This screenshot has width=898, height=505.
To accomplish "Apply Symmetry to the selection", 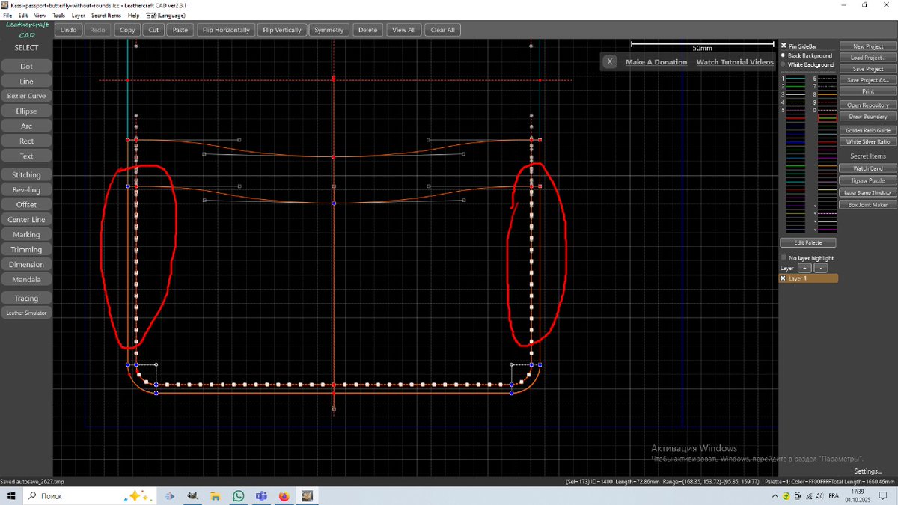I will click(329, 30).
